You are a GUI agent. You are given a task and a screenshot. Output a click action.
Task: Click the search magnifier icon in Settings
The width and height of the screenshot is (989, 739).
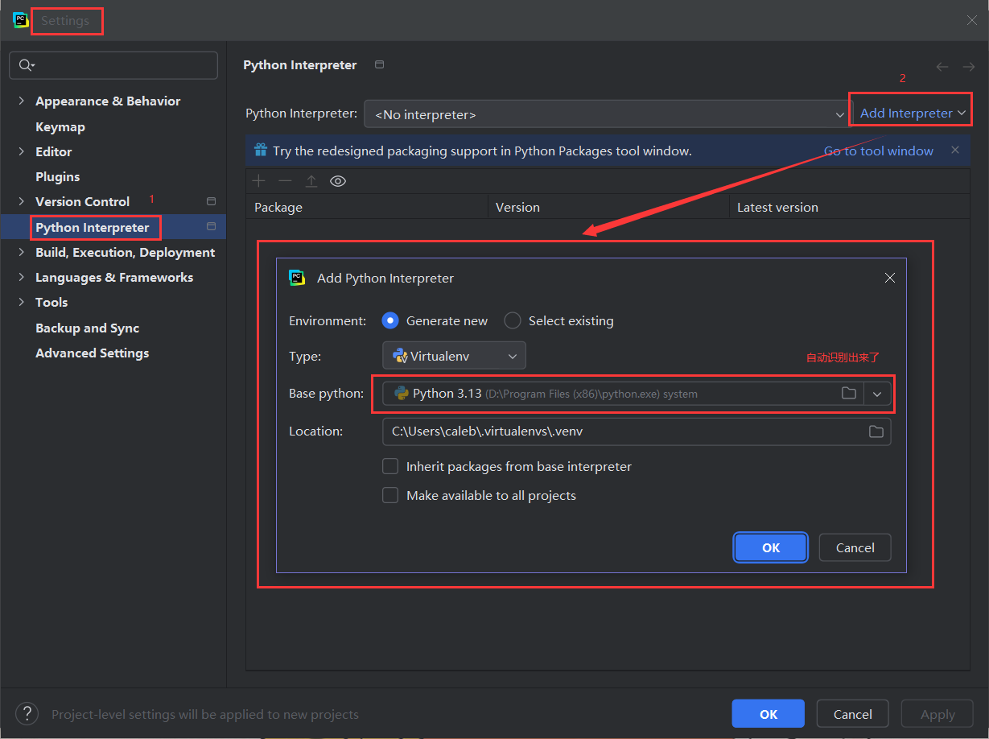pyautogui.click(x=27, y=65)
